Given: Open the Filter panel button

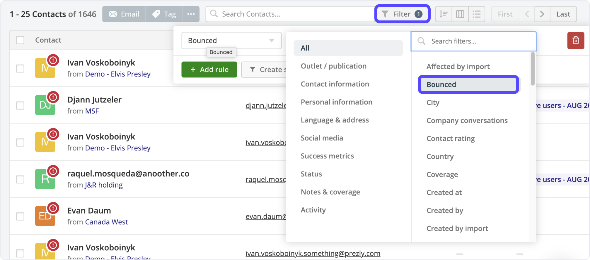Looking at the screenshot, I should coord(402,14).
